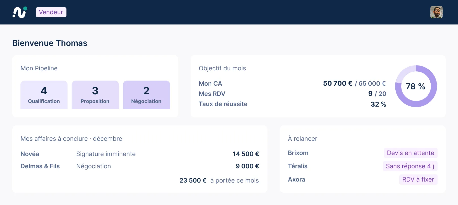The image size is (458, 205).
Task: Open the user avatar profile picture
Action: click(437, 12)
